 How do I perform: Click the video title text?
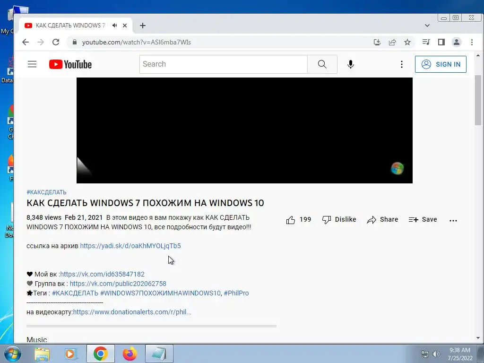click(145, 203)
